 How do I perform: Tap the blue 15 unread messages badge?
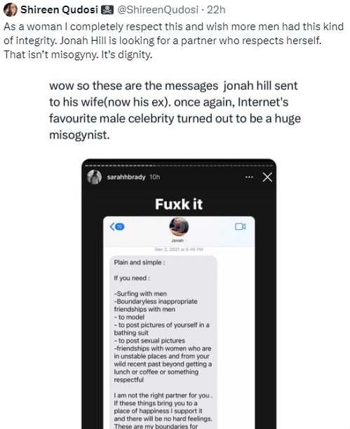click(120, 226)
